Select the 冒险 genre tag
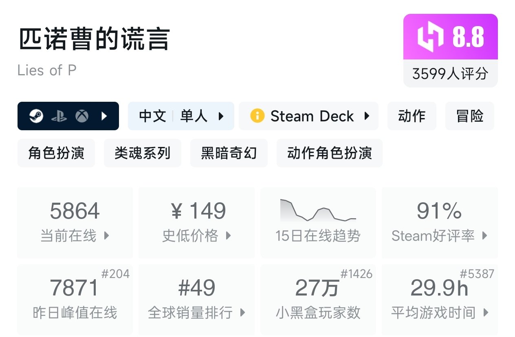 [469, 116]
